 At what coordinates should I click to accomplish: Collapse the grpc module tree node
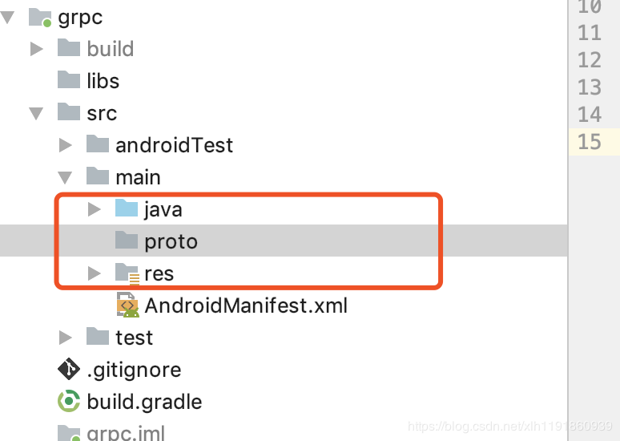(x=7, y=18)
